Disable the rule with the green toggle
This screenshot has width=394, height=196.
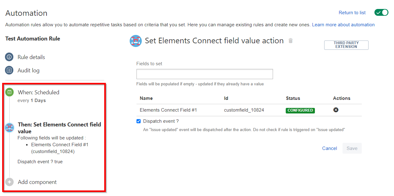(381, 13)
